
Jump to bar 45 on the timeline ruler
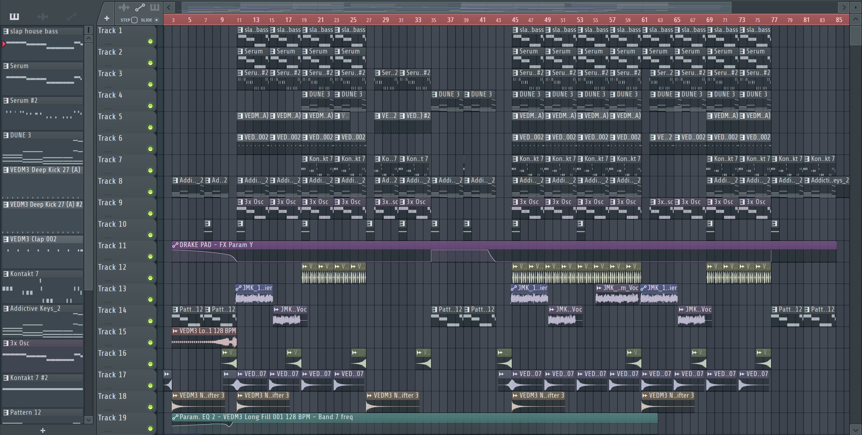coord(515,20)
